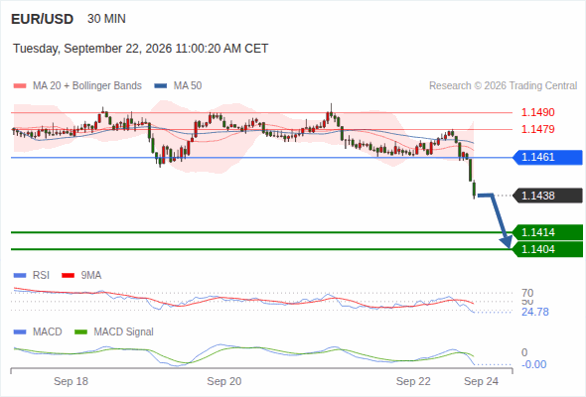
Task: Click the Tuesday, September 22, 2026 timestamp
Action: (140, 49)
